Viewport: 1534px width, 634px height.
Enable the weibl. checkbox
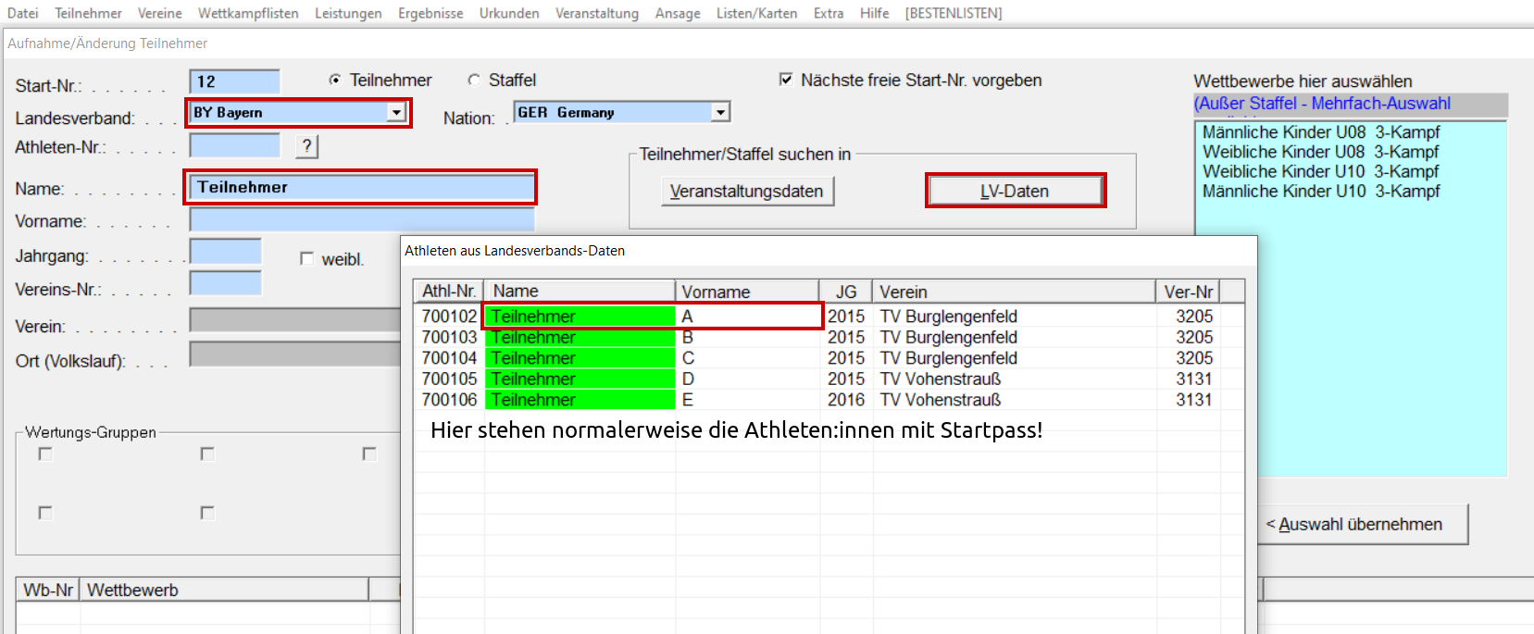tap(306, 259)
